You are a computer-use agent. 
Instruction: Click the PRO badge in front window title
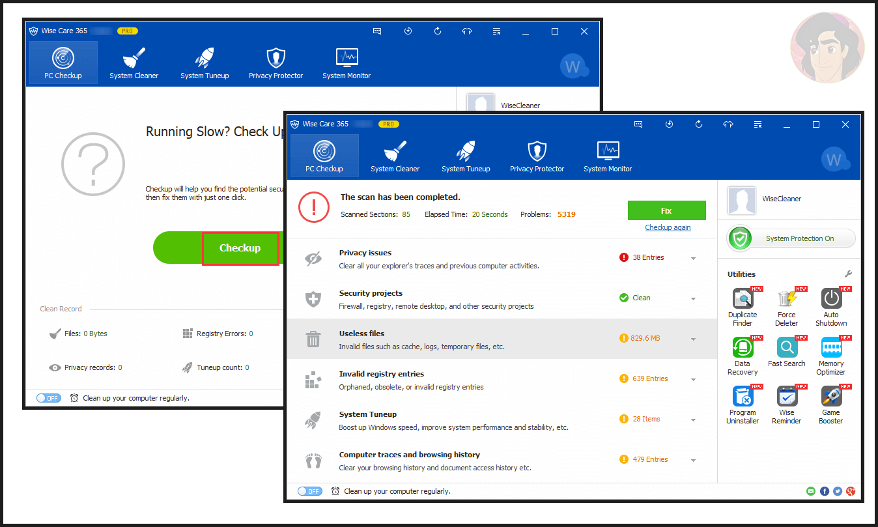[389, 124]
